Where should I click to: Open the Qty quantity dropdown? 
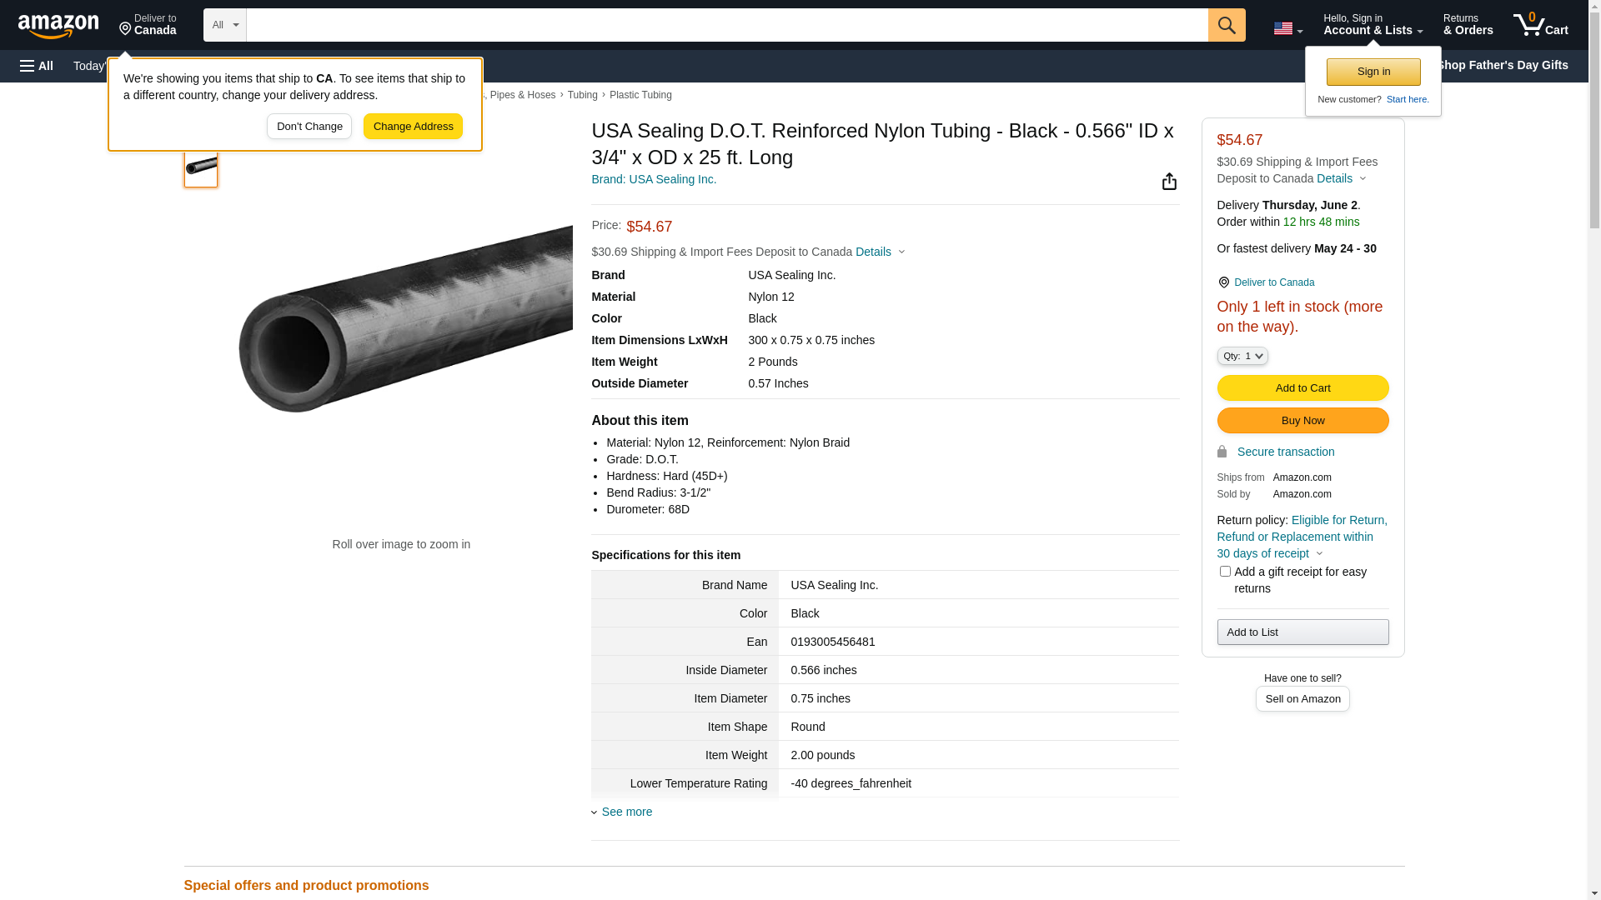coord(1242,356)
